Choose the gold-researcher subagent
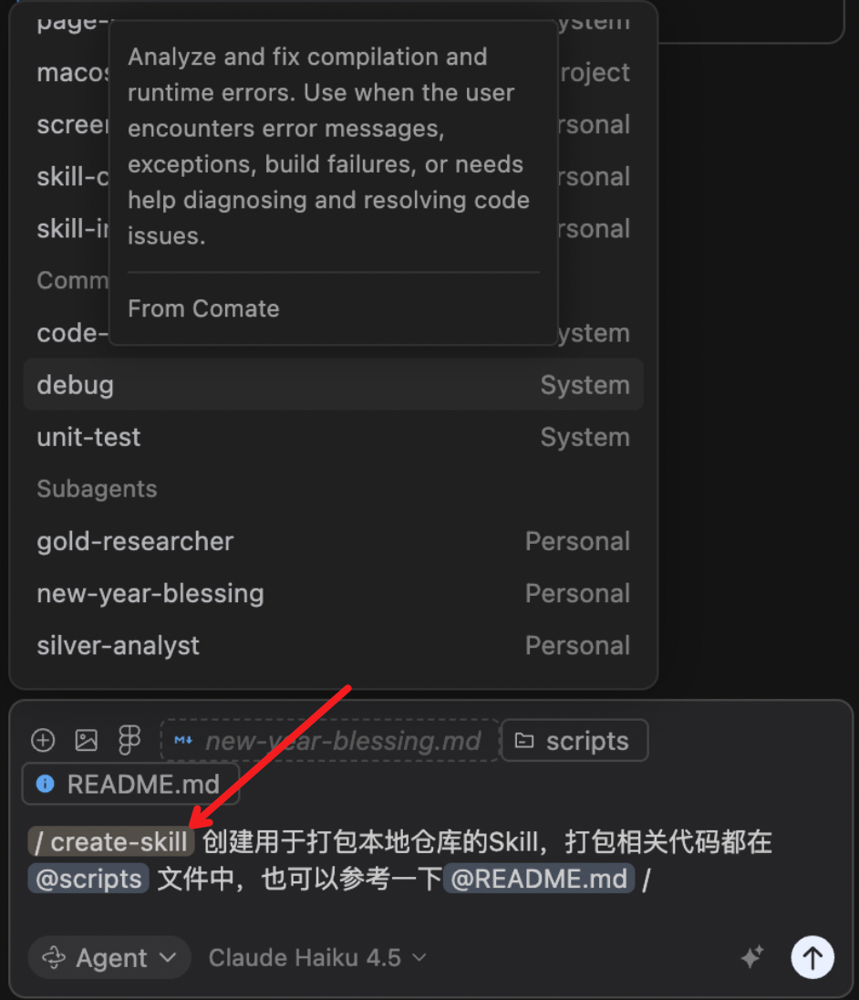The width and height of the screenshot is (859, 1000). coord(333,541)
